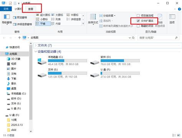Image resolution: width=182 pixels, height=138 pixels.
Task: Switch ribbon layout to 详细信息
Action: [74, 19]
